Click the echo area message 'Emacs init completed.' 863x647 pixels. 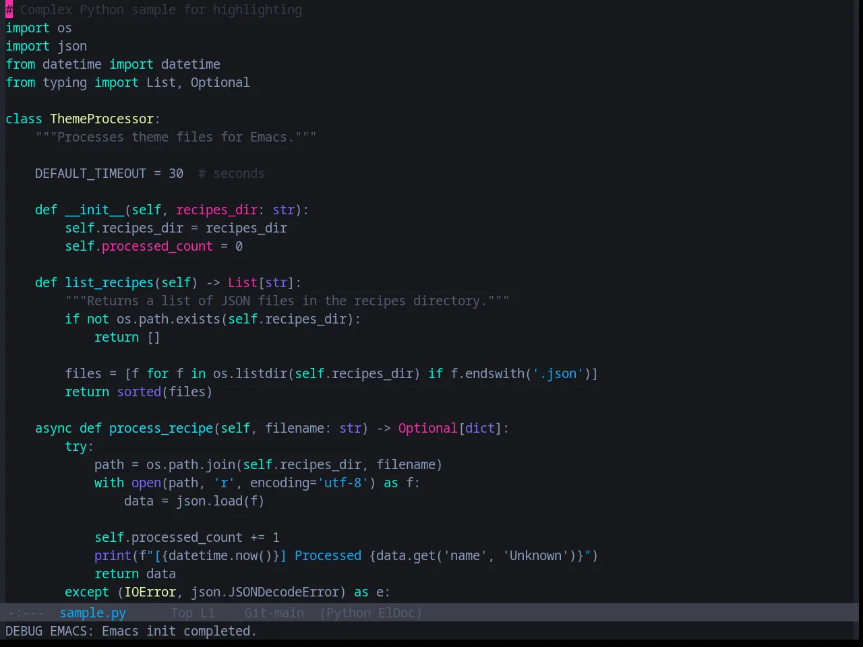(179, 631)
